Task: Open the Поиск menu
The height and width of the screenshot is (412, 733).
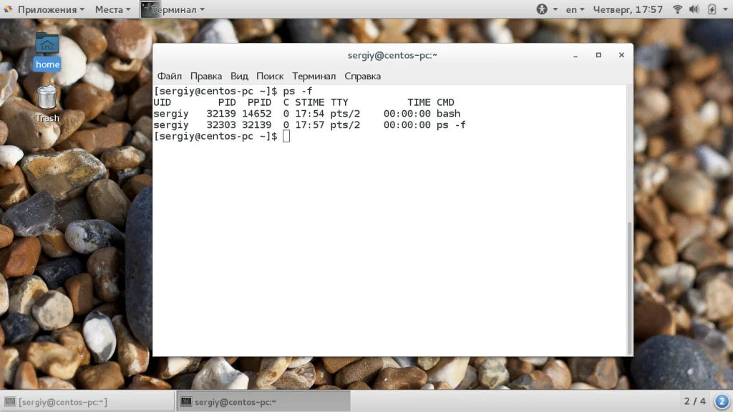Action: [270, 76]
